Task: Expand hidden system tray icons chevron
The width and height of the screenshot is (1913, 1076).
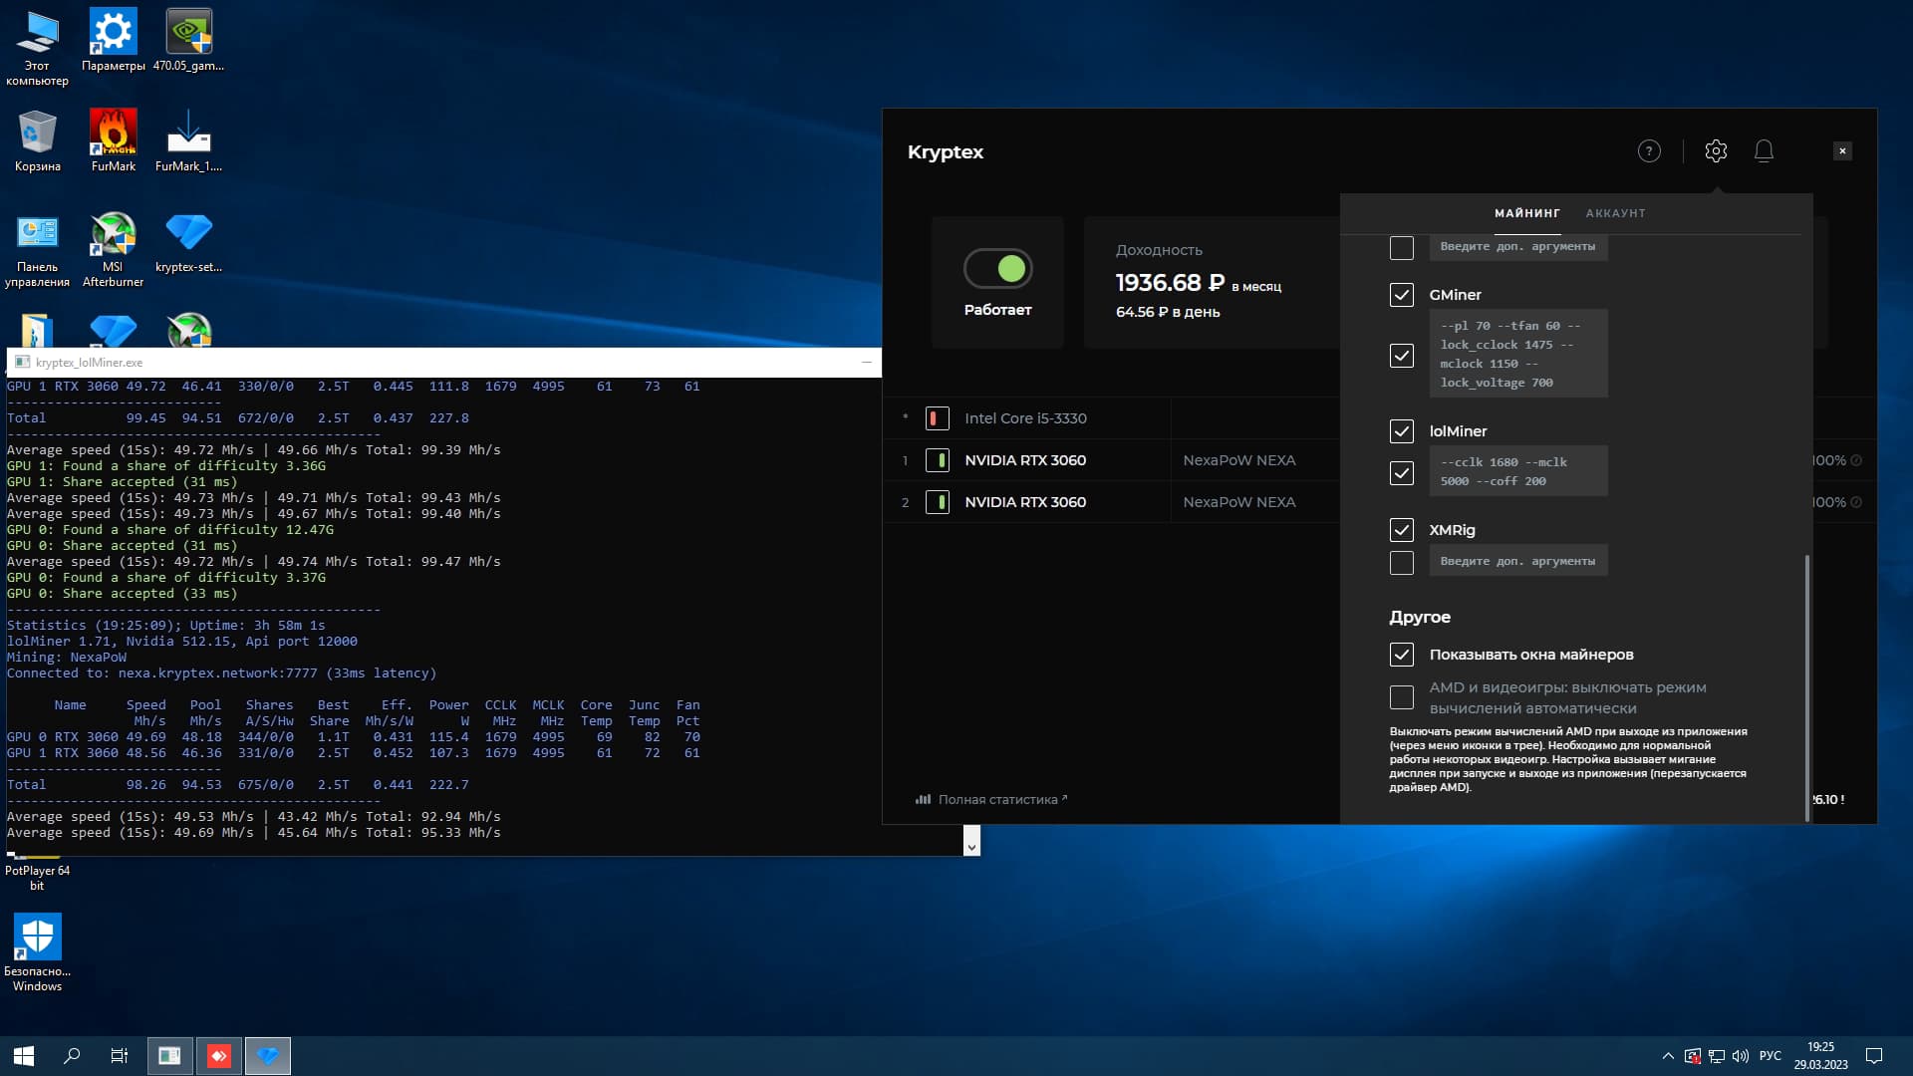Action: (x=1667, y=1056)
